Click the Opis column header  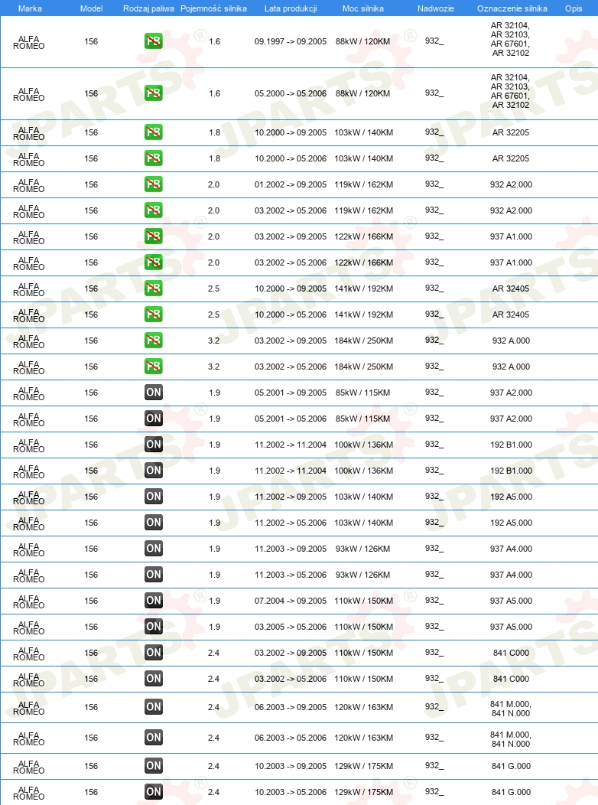574,8
